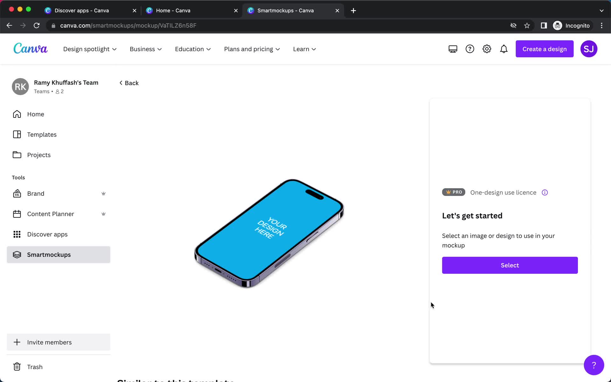Click the Content Planner calendar icon
This screenshot has width=611, height=382.
pos(17,214)
